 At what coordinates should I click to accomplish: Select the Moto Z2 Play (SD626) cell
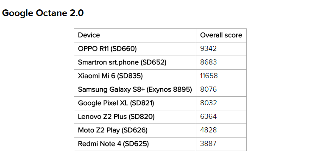coord(135,131)
